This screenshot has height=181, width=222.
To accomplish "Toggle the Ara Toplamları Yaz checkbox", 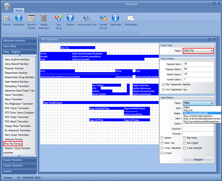I will pos(164,89).
